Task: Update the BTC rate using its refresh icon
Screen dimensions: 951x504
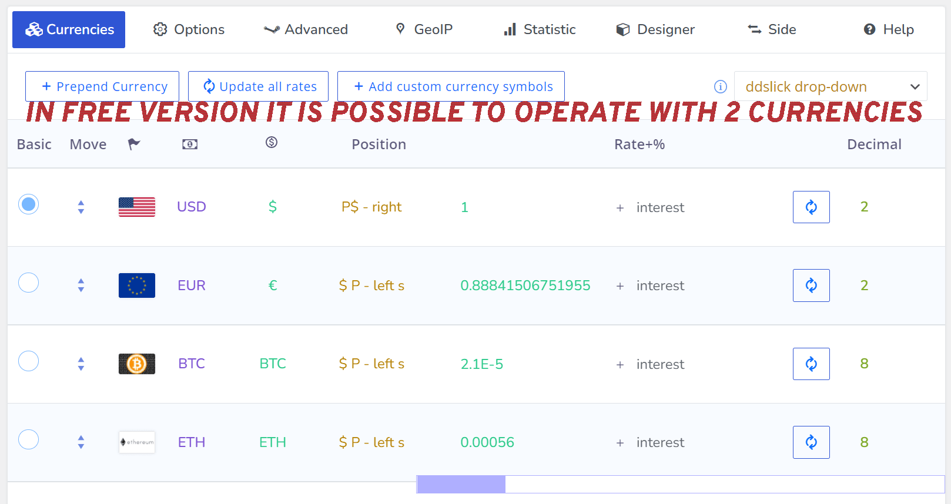Action: pos(811,364)
